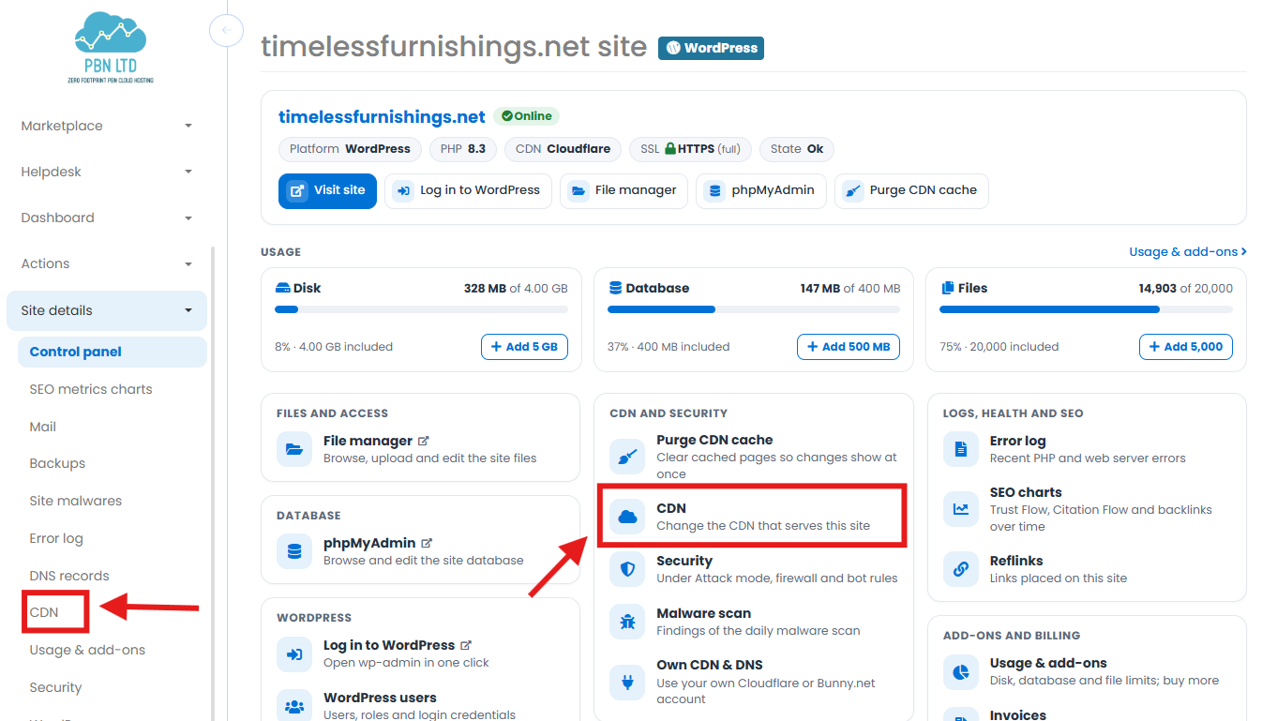This screenshot has height=721, width=1262.
Task: Click the '37% · 400 MB included' text
Action: click(669, 347)
